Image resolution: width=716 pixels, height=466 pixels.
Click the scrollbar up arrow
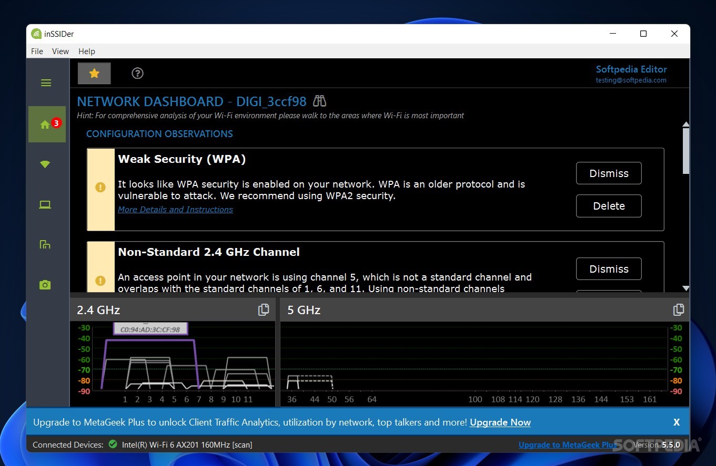click(685, 125)
